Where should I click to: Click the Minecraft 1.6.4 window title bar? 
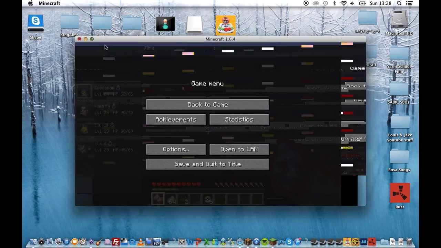(220, 39)
